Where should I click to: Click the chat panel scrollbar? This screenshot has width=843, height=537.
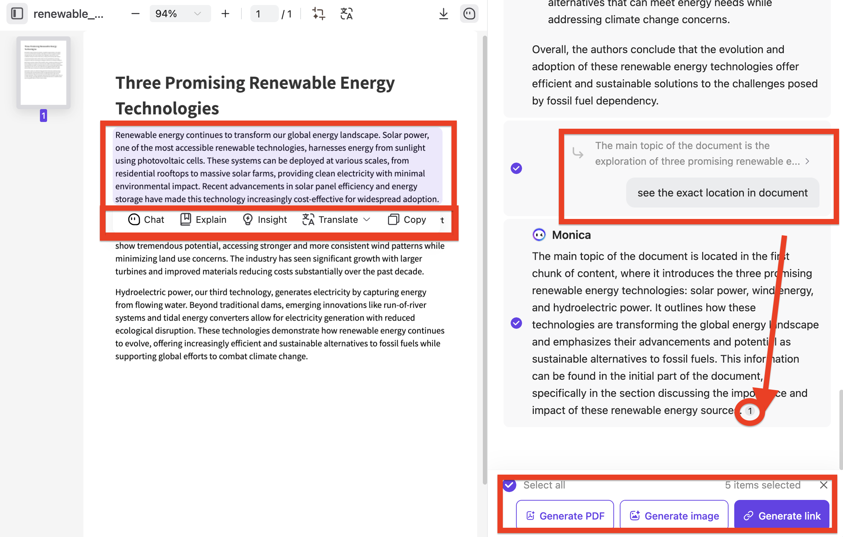pyautogui.click(x=841, y=430)
